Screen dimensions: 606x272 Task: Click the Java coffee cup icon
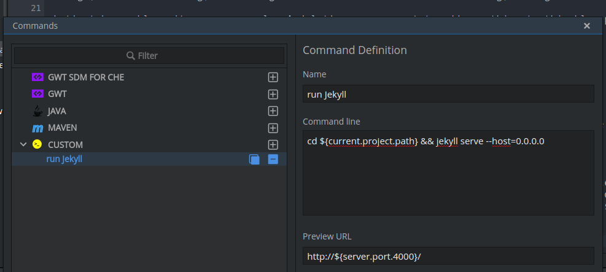pyautogui.click(x=37, y=111)
